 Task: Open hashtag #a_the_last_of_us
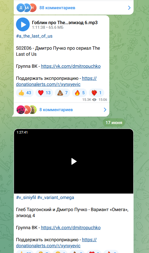[x=34, y=36]
